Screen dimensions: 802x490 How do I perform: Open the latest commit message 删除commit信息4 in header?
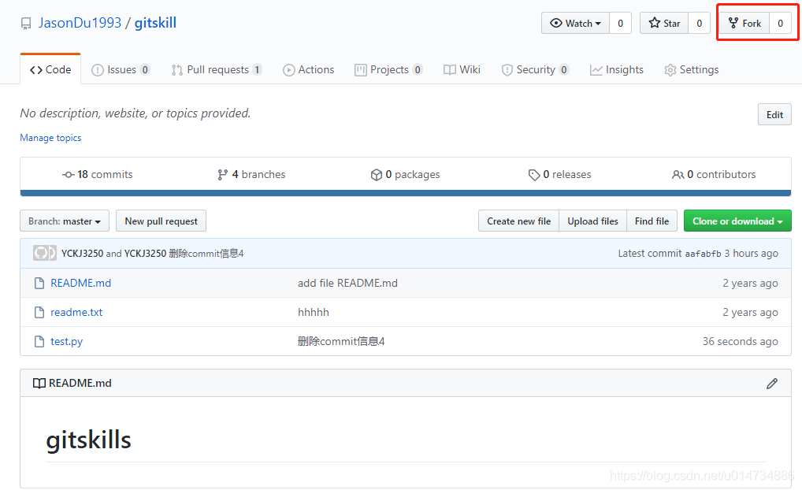tap(206, 253)
